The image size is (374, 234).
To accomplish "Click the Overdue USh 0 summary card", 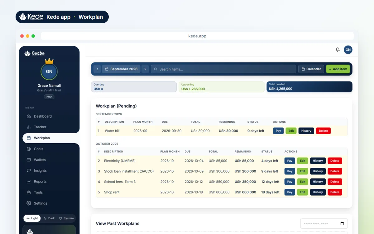I will [x=134, y=87].
